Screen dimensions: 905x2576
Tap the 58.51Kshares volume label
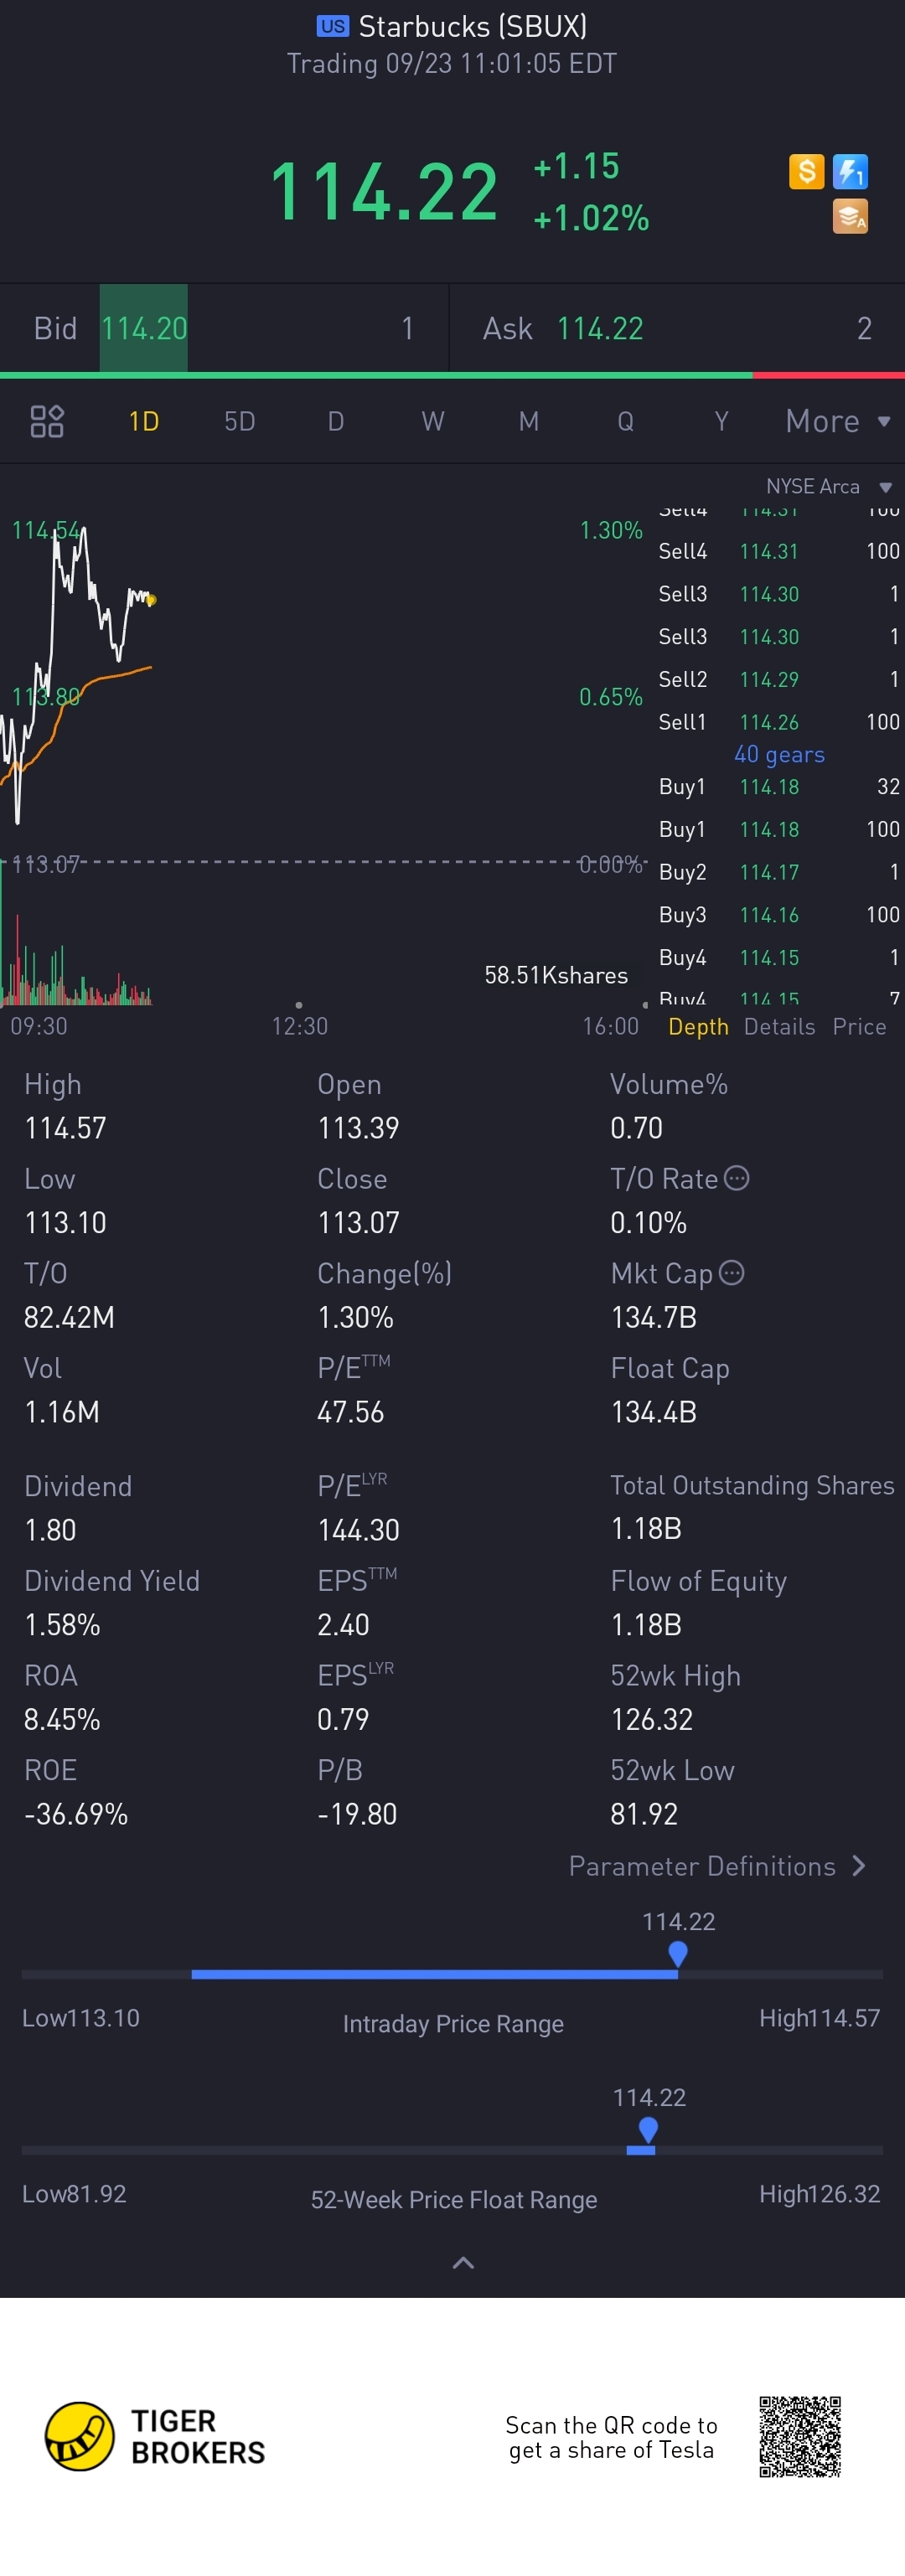coord(556,975)
